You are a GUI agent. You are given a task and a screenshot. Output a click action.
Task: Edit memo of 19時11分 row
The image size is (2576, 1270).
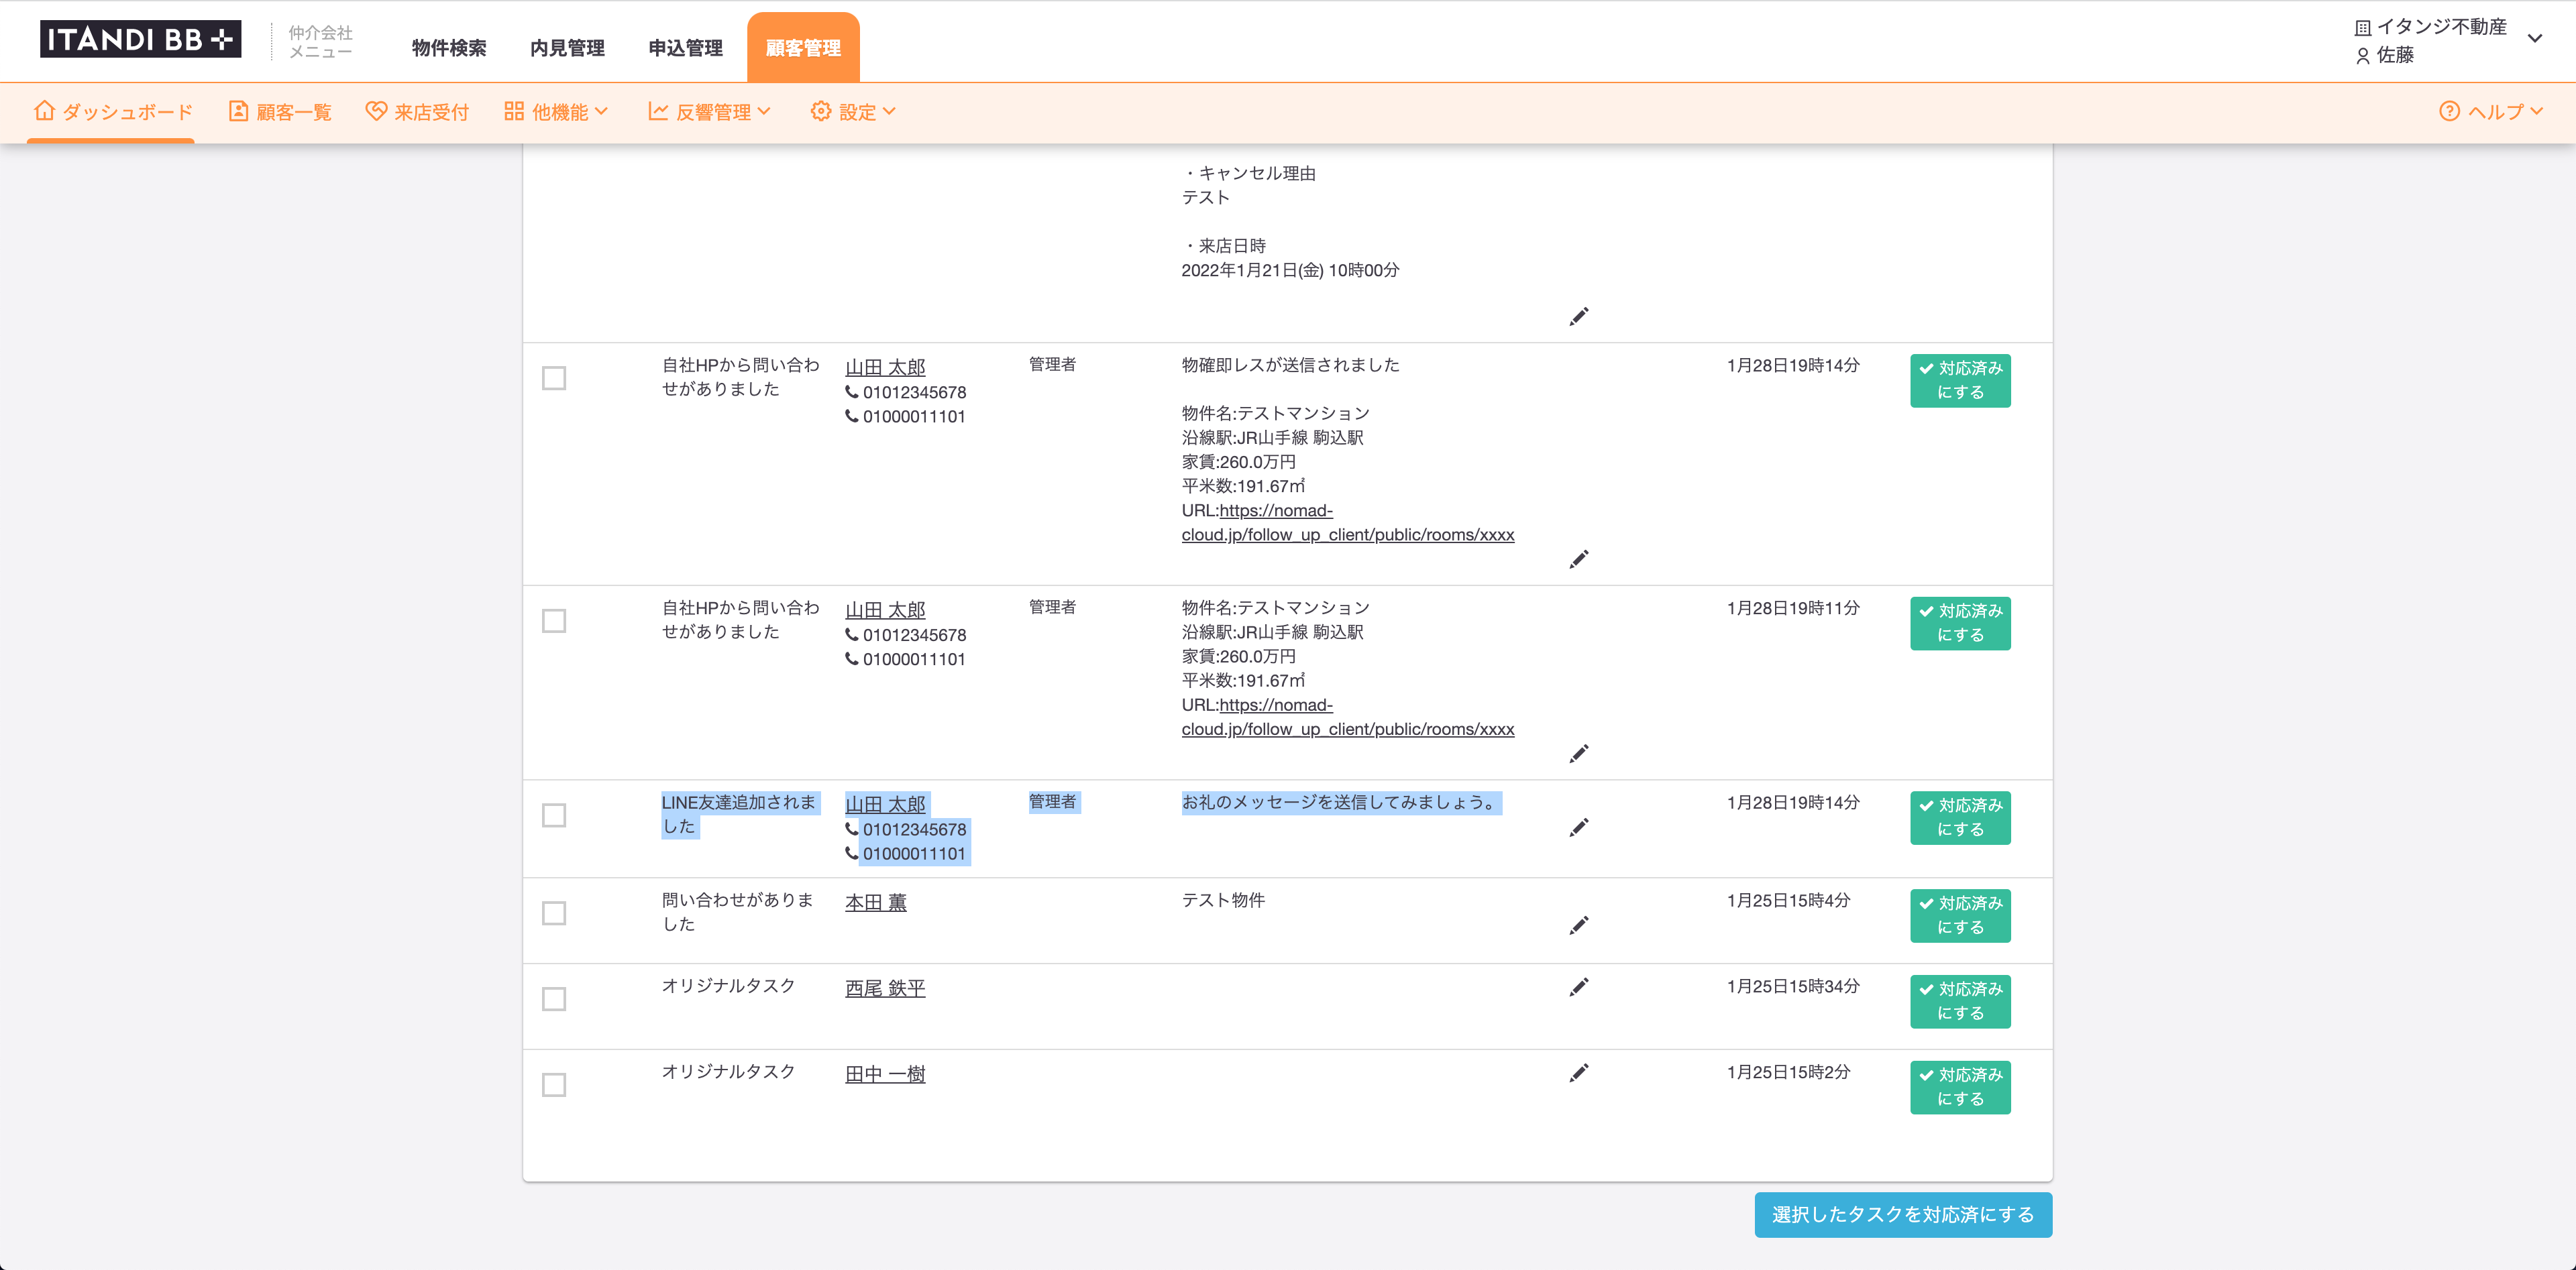pyautogui.click(x=1579, y=754)
